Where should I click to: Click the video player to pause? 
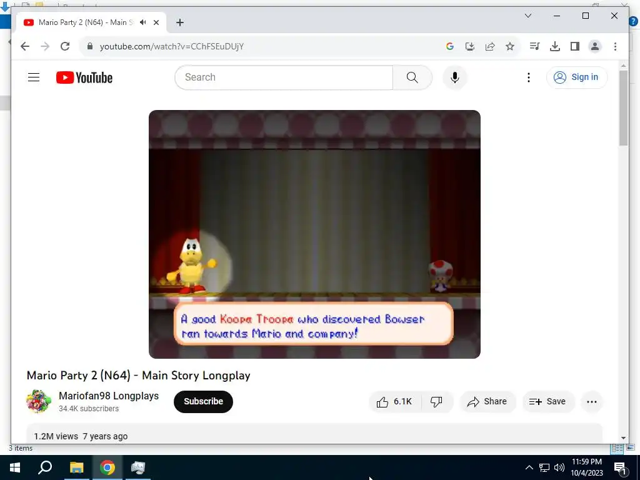[314, 234]
